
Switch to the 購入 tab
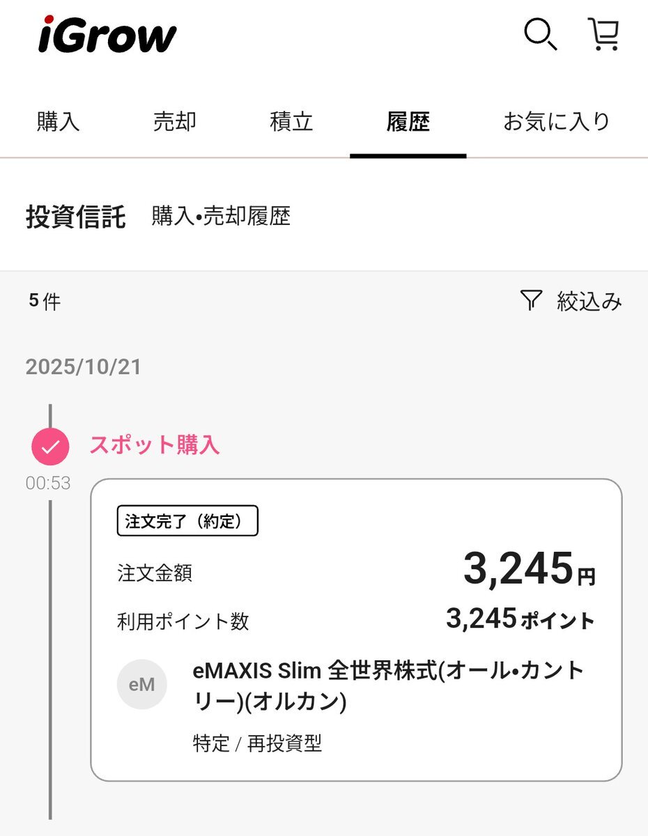[x=59, y=122]
